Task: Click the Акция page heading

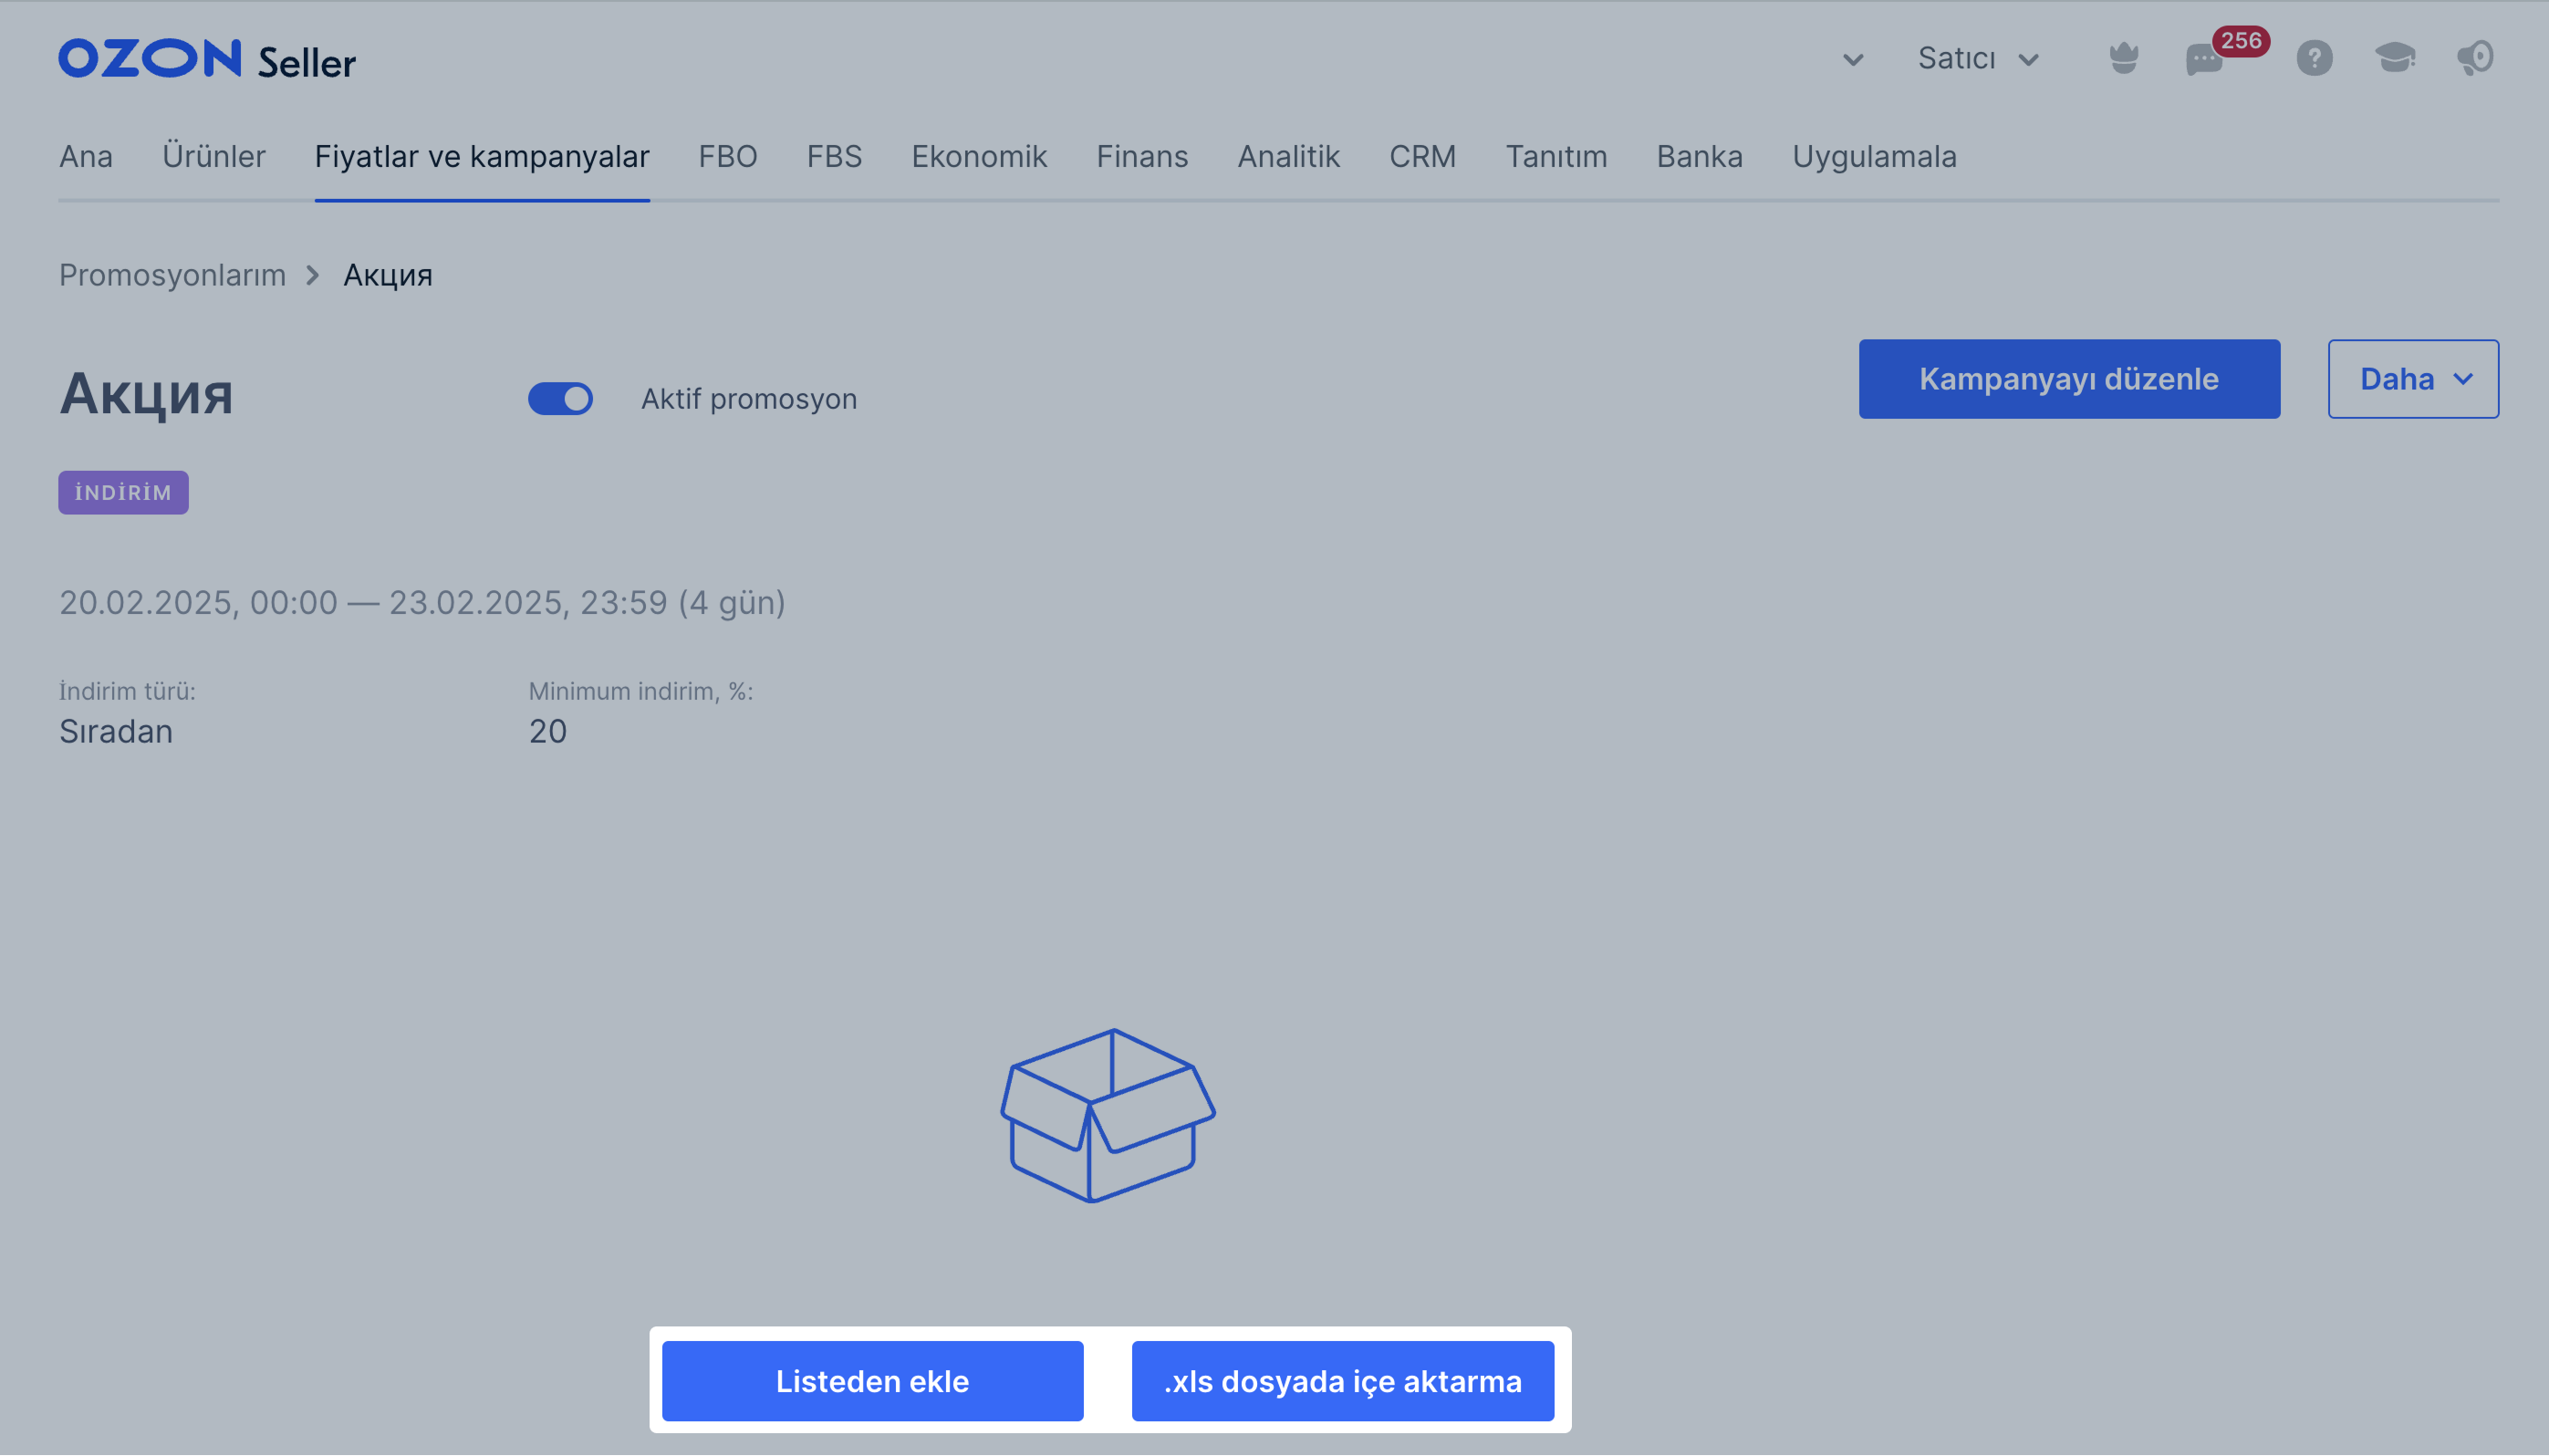Action: pos(146,394)
